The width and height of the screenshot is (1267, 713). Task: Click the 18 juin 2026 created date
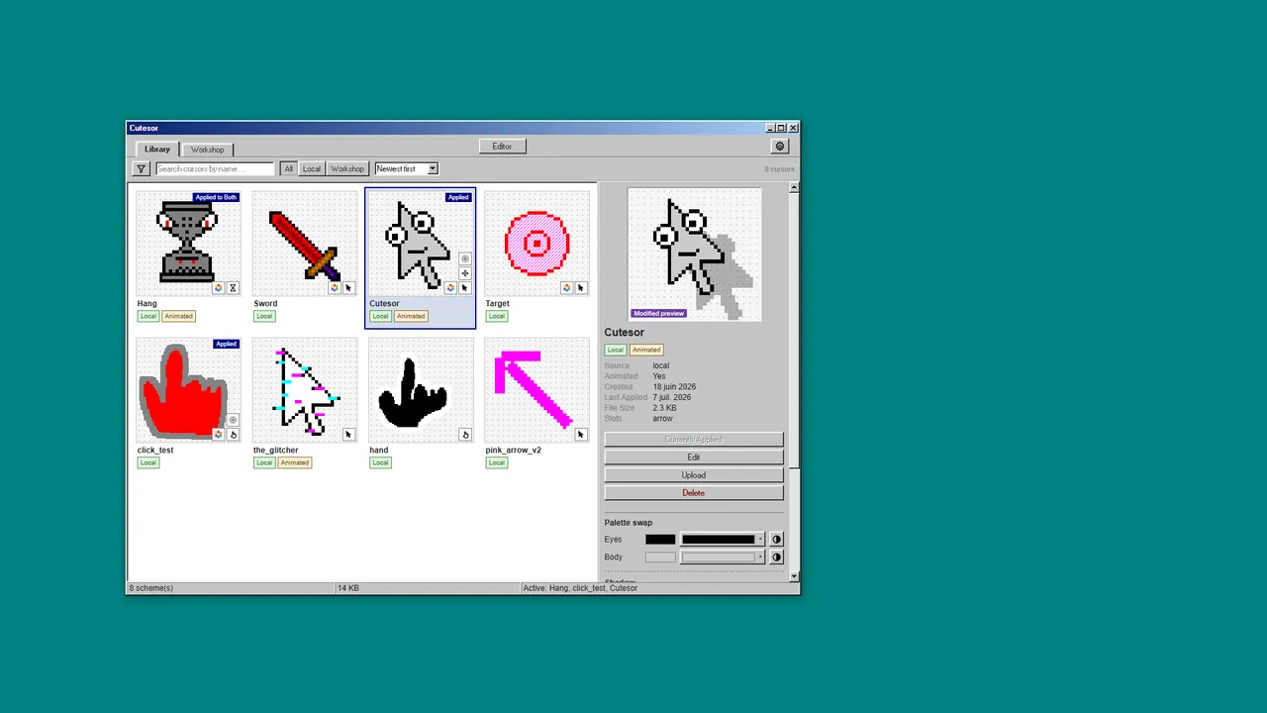tap(674, 387)
